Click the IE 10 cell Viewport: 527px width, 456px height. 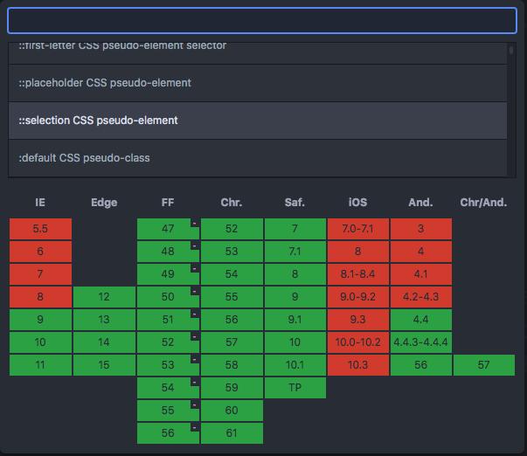pyautogui.click(x=40, y=342)
